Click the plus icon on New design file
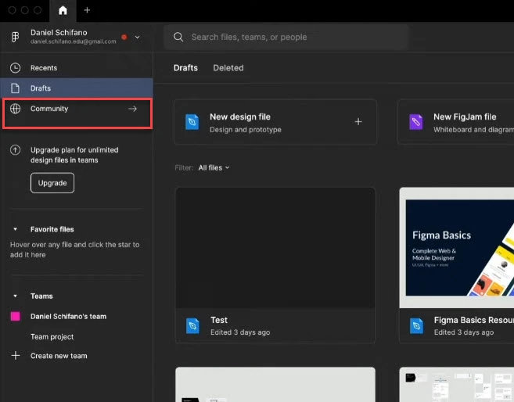The width and height of the screenshot is (514, 402). point(358,122)
